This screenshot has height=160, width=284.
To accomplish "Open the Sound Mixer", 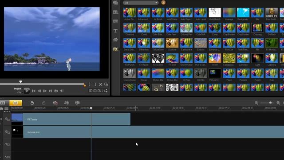I will point(67,103).
